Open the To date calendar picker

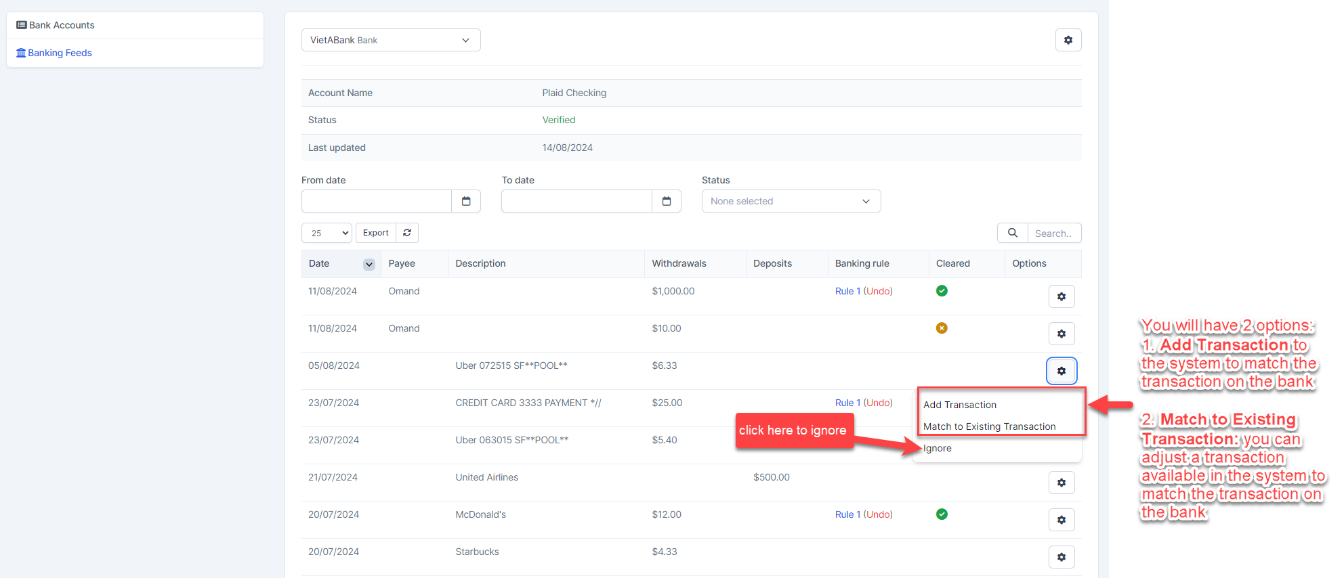pos(666,201)
